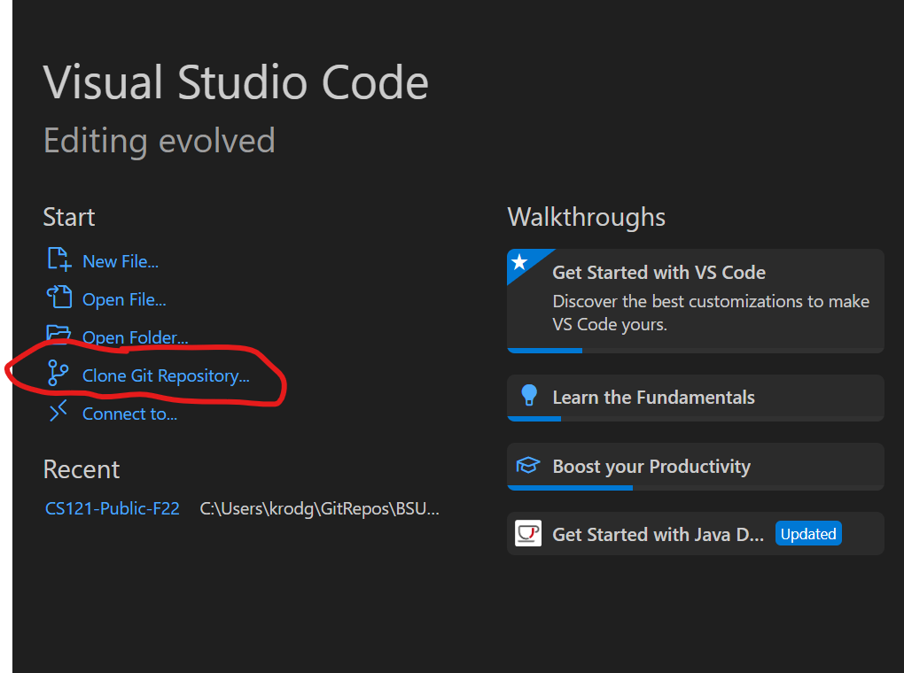Click the graduation cap icon
This screenshot has height=673, width=904.
(x=529, y=466)
